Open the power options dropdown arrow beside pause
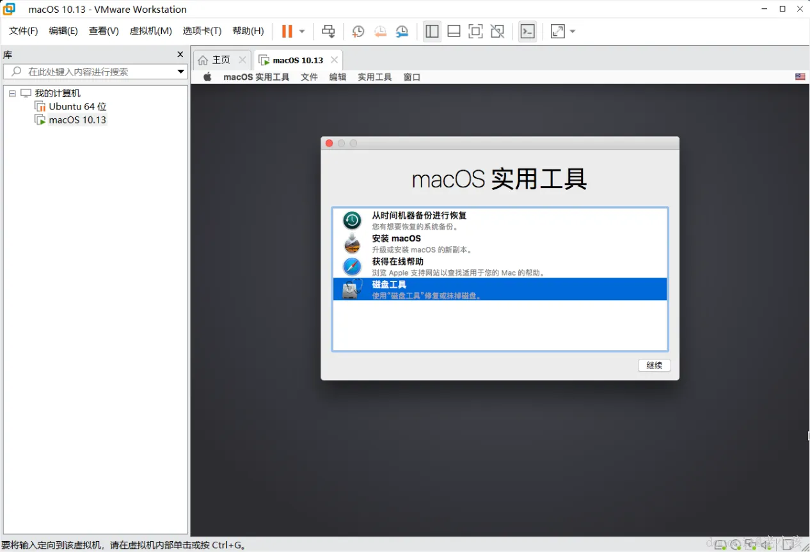The image size is (810, 552). point(302,31)
